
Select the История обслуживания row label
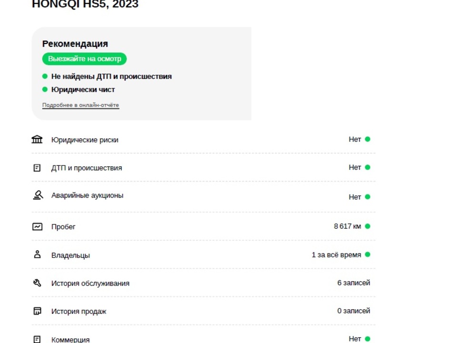90,283
